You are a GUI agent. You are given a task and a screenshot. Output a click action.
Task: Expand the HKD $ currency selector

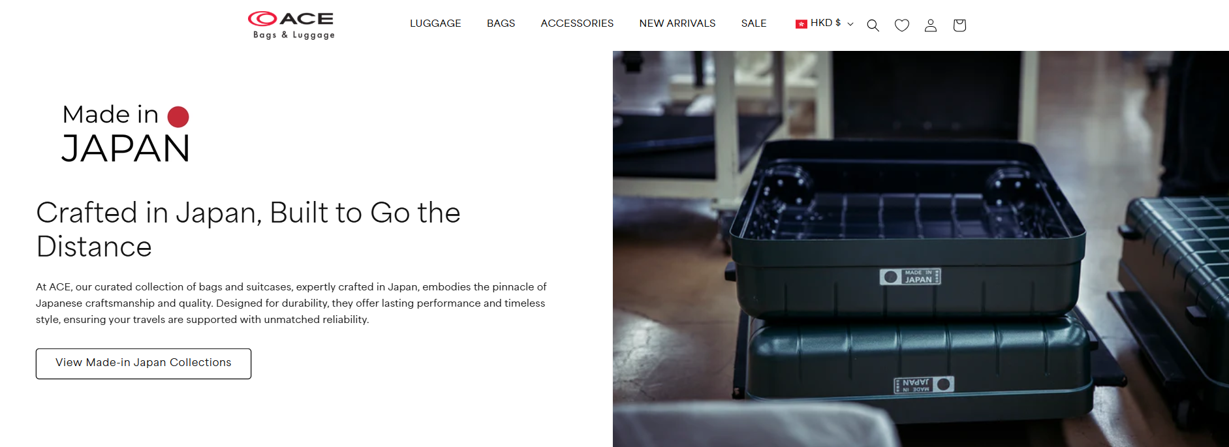point(824,23)
